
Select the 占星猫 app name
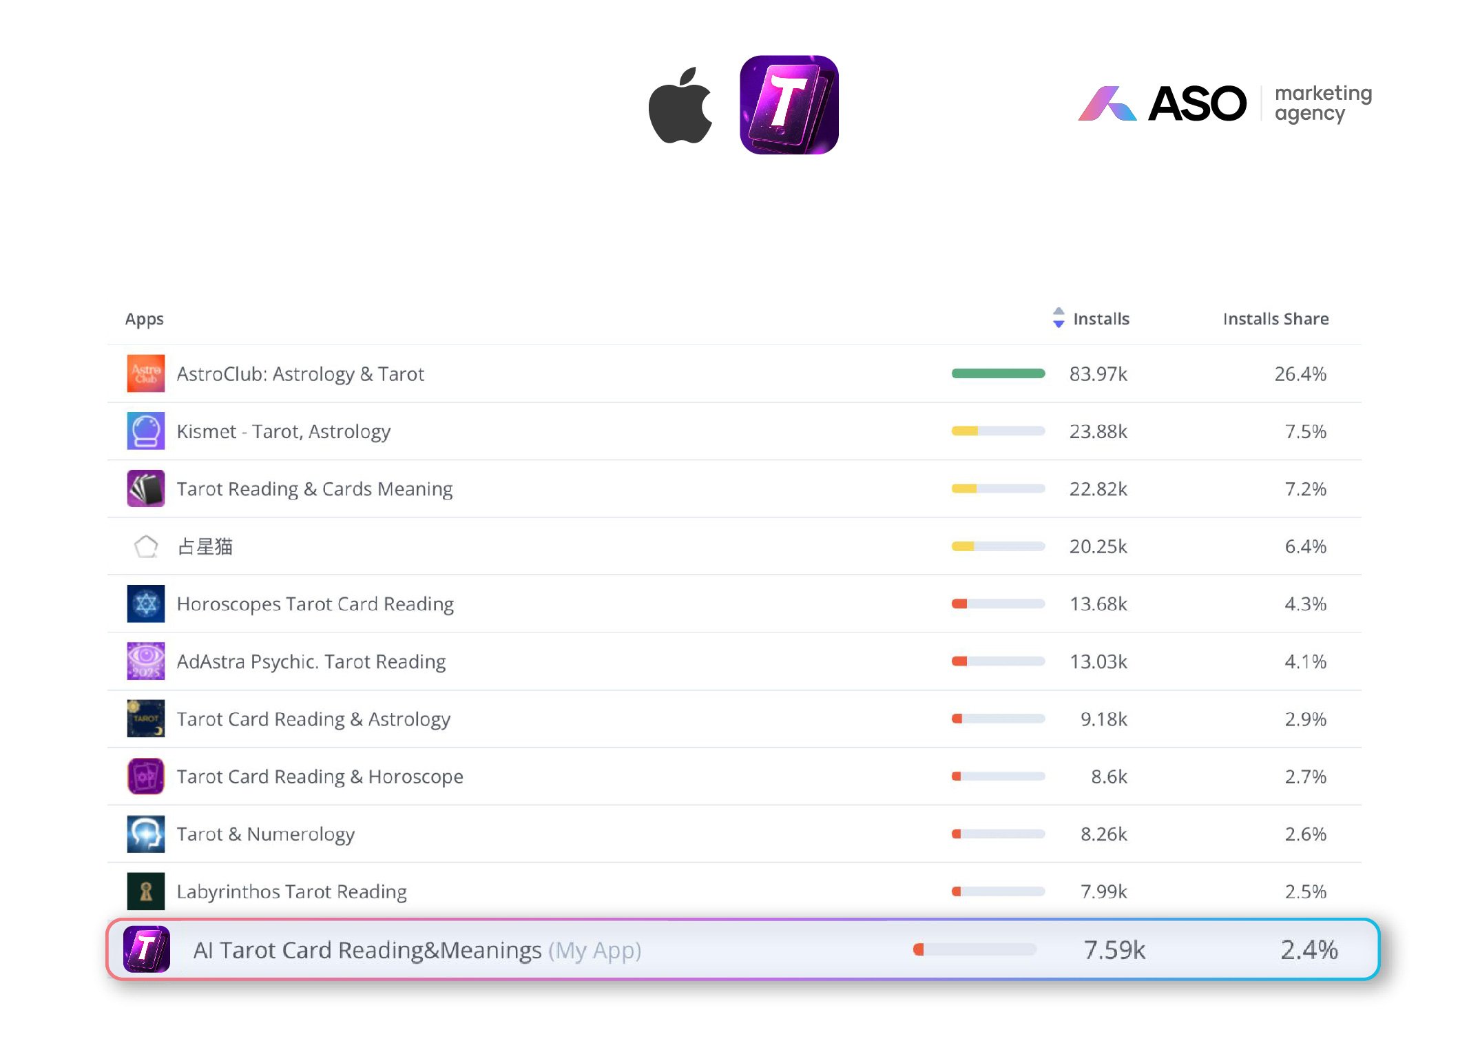(205, 546)
